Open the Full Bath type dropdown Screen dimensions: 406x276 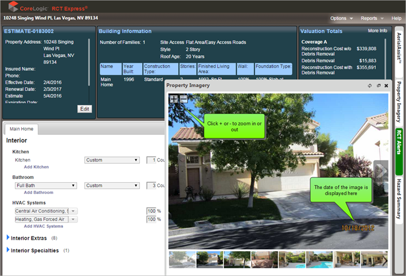tap(46, 185)
